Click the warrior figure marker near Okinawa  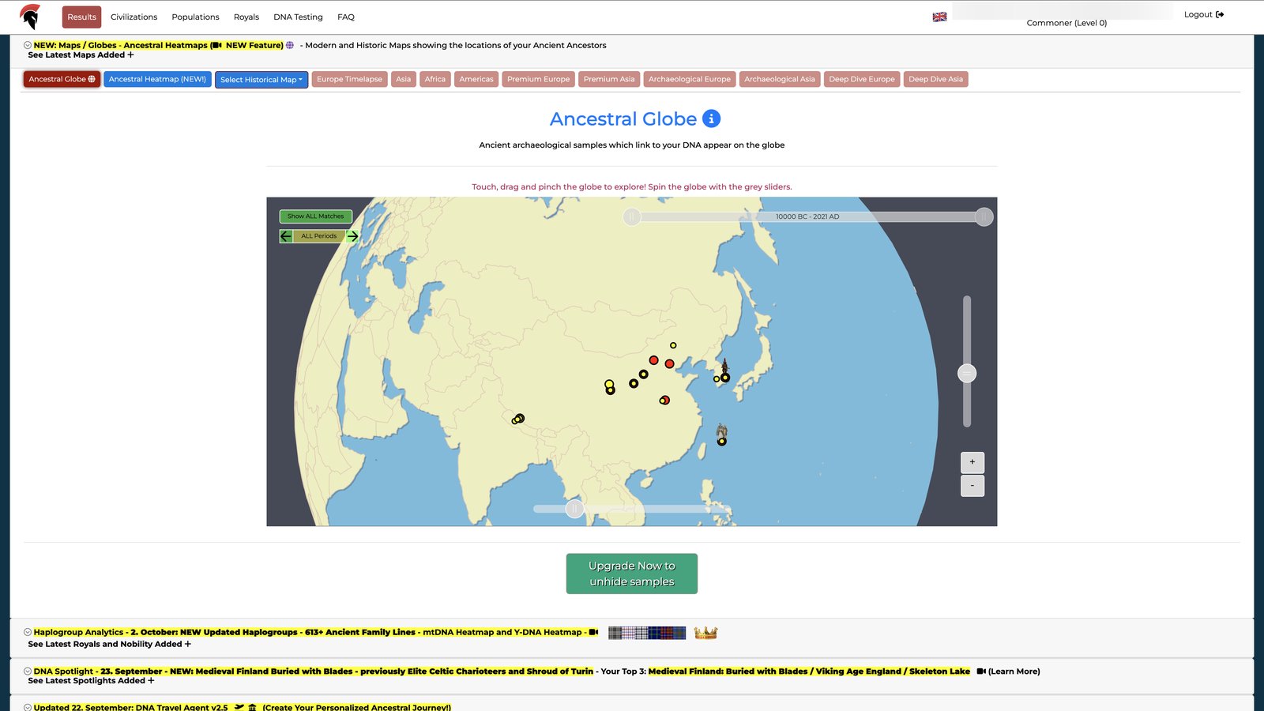[x=721, y=431]
